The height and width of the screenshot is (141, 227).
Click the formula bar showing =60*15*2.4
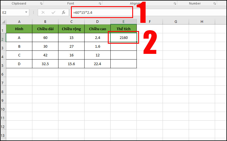click(102, 12)
